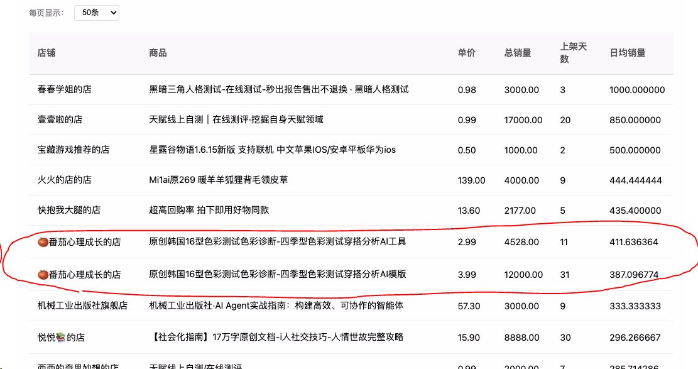Open the 50条 per-page dropdown
This screenshot has width=698, height=369.
coord(97,13)
